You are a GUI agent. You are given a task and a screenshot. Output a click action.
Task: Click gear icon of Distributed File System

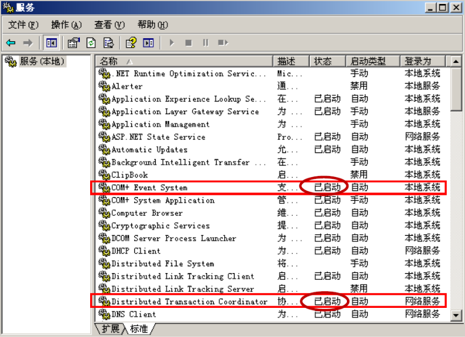coord(104,263)
